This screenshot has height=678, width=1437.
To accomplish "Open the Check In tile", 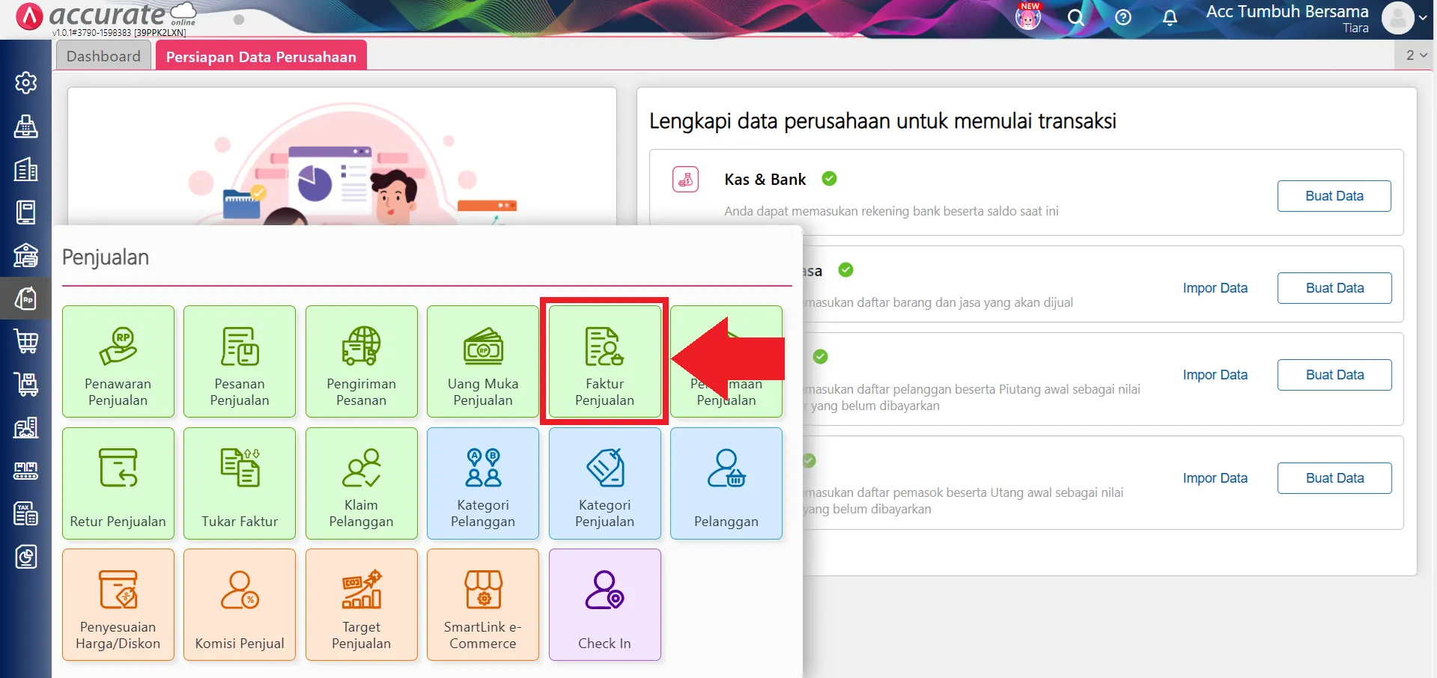I will 605,605.
